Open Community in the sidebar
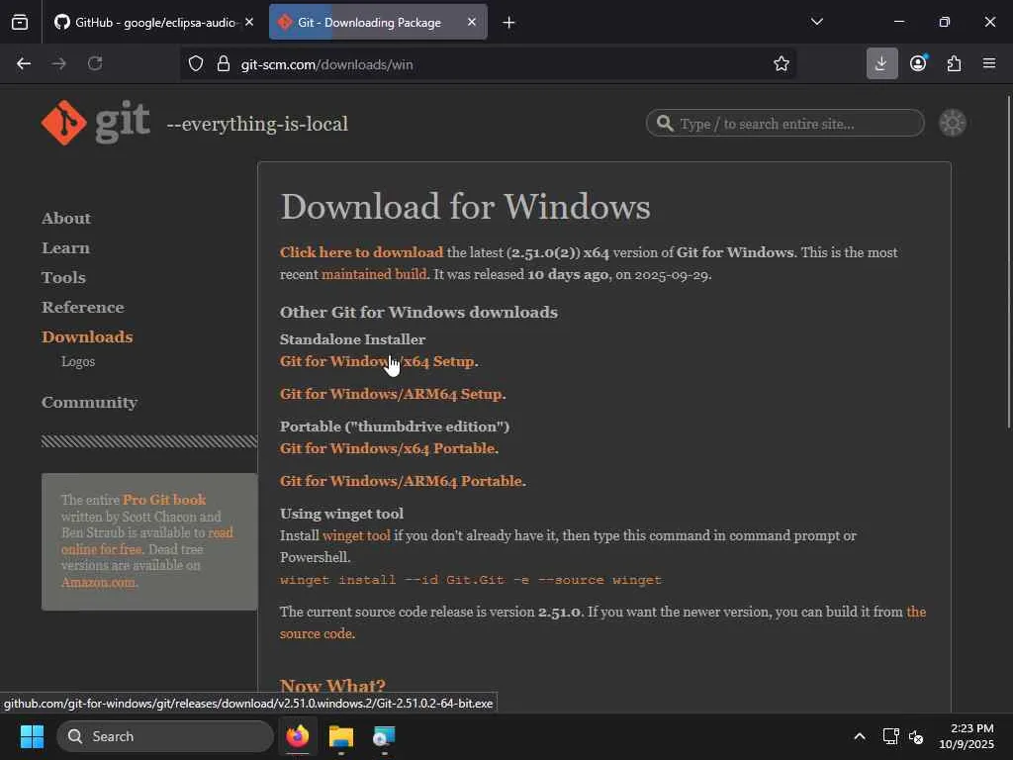Viewport: 1013px width, 760px height. [89, 403]
